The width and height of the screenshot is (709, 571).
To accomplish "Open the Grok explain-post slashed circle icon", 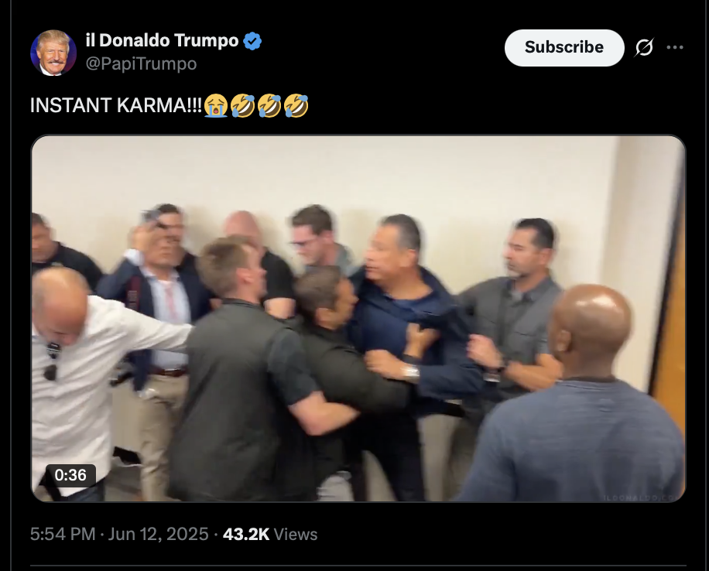I will (644, 47).
